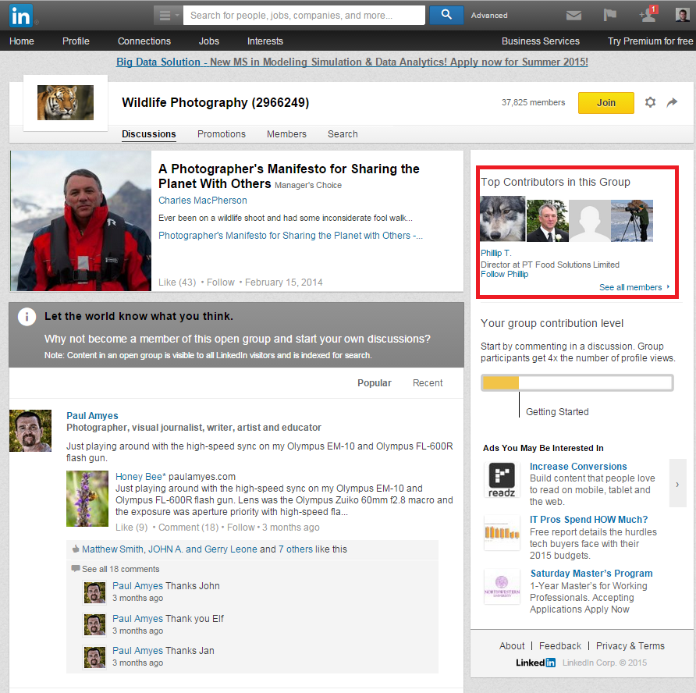This screenshot has width=696, height=693.
Task: Share the group with arrow icon
Action: (x=672, y=102)
